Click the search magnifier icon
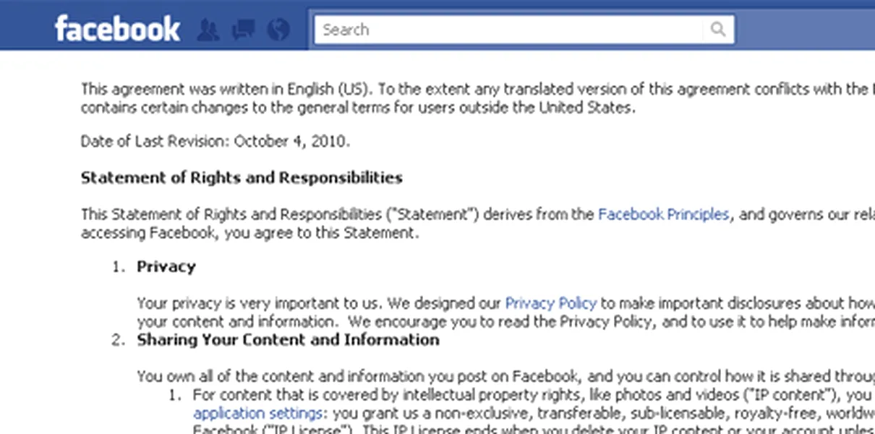The width and height of the screenshot is (875, 434). (718, 30)
